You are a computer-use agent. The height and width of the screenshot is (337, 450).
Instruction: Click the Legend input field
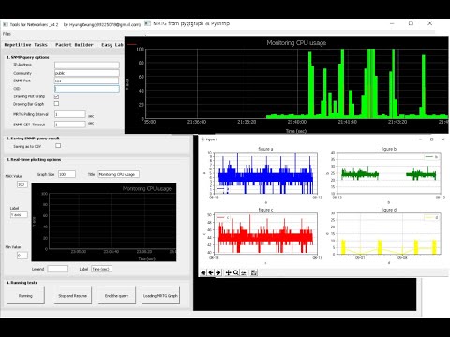click(x=58, y=269)
